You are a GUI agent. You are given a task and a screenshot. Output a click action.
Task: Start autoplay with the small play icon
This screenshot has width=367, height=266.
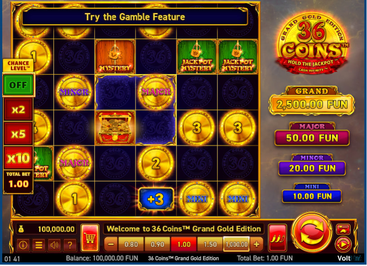[x=343, y=245]
